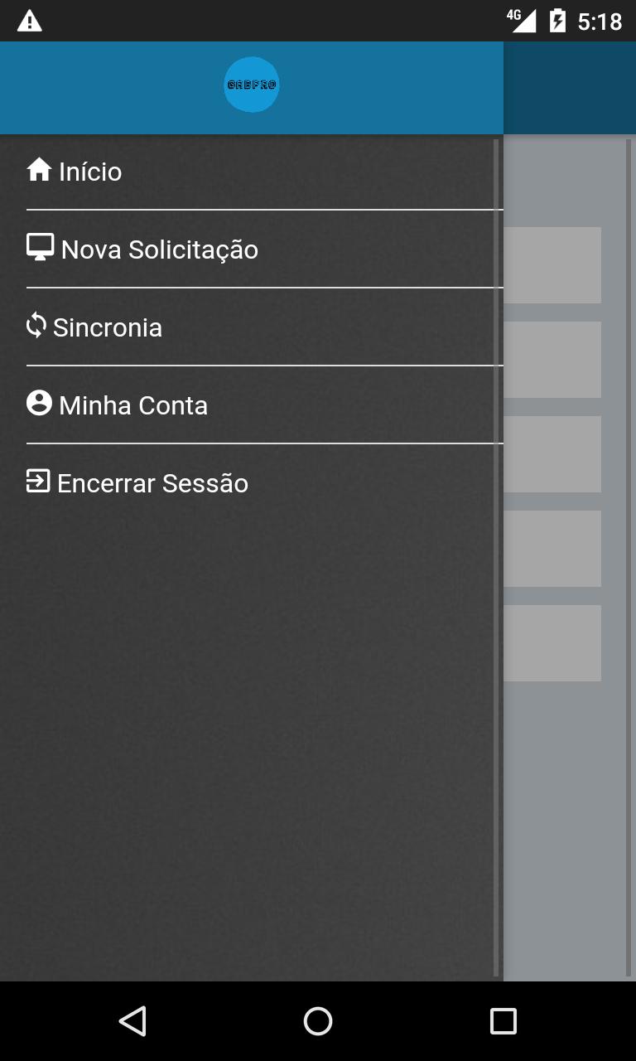The width and height of the screenshot is (636, 1061).
Task: Tap the last grey card behind drawer
Action: pos(552,643)
